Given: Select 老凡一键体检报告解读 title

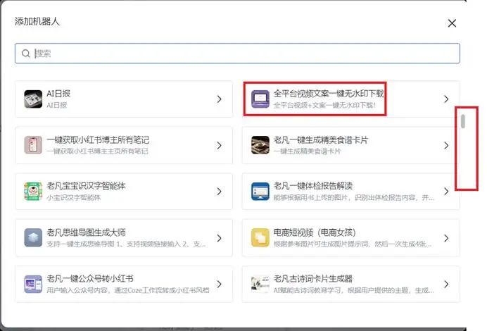Looking at the screenshot, I should tap(312, 186).
